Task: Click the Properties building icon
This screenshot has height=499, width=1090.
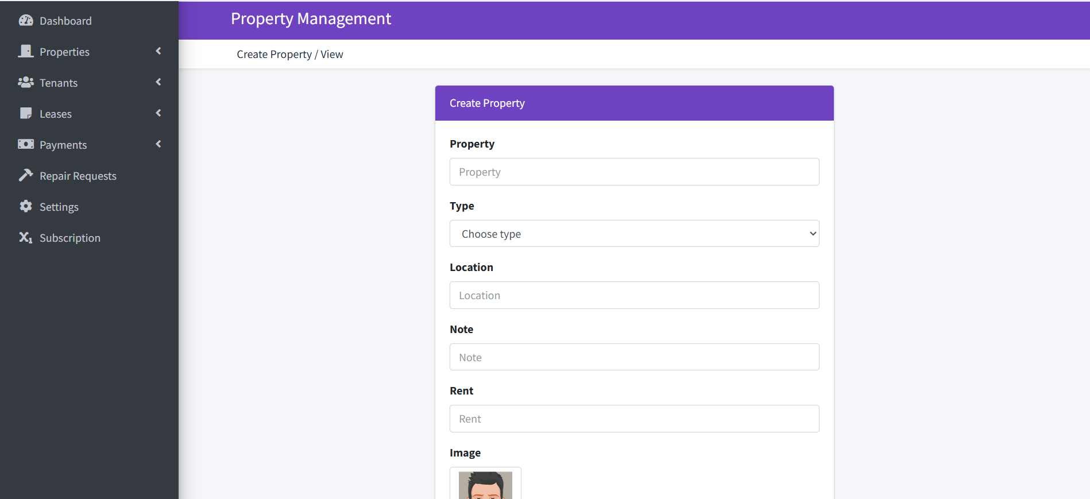Action: pos(26,52)
